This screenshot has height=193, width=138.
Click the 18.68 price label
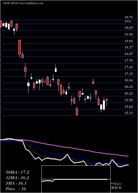(129, 41)
